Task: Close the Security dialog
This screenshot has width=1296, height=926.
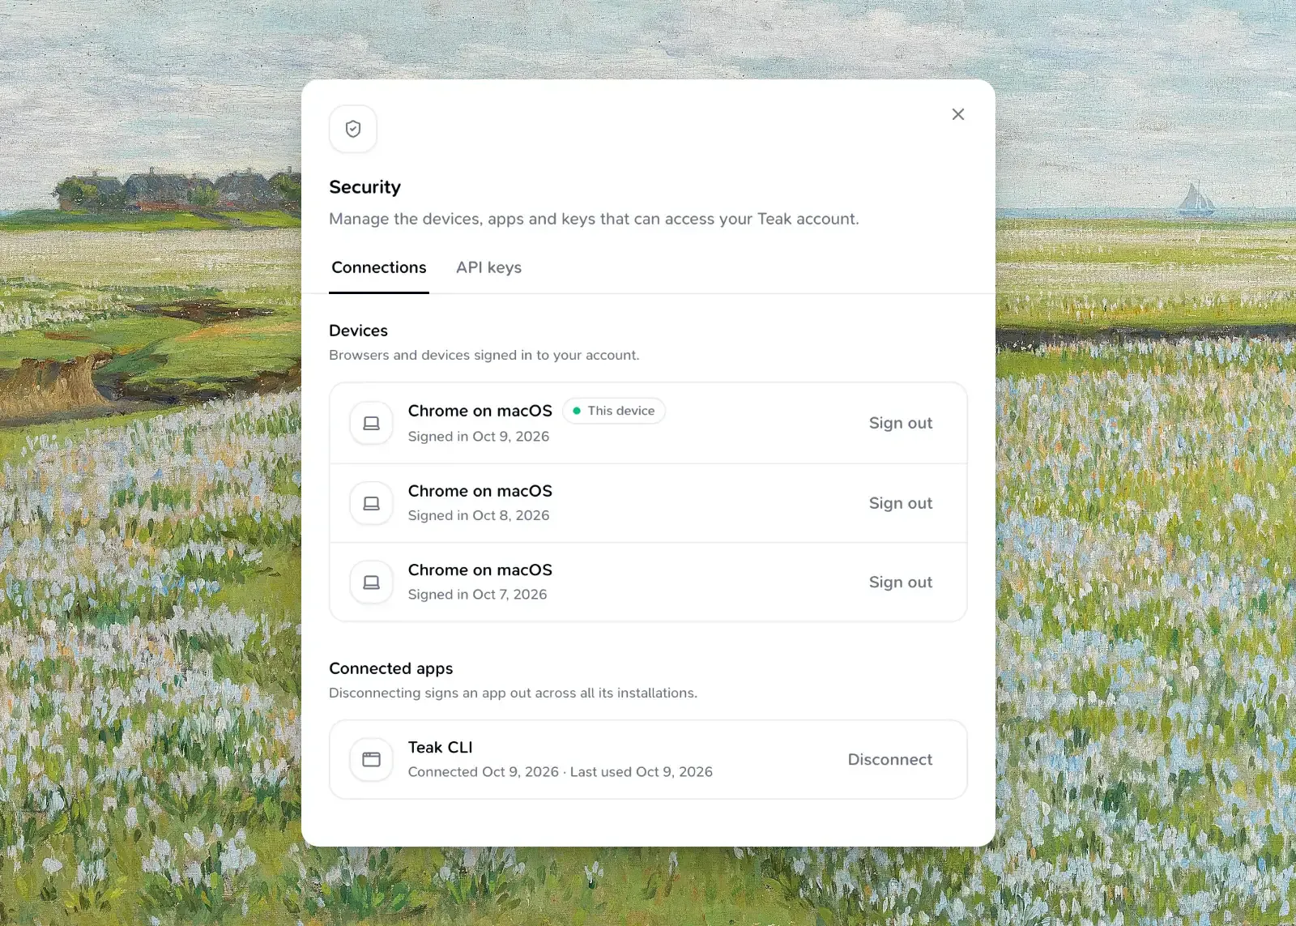Action: (958, 114)
